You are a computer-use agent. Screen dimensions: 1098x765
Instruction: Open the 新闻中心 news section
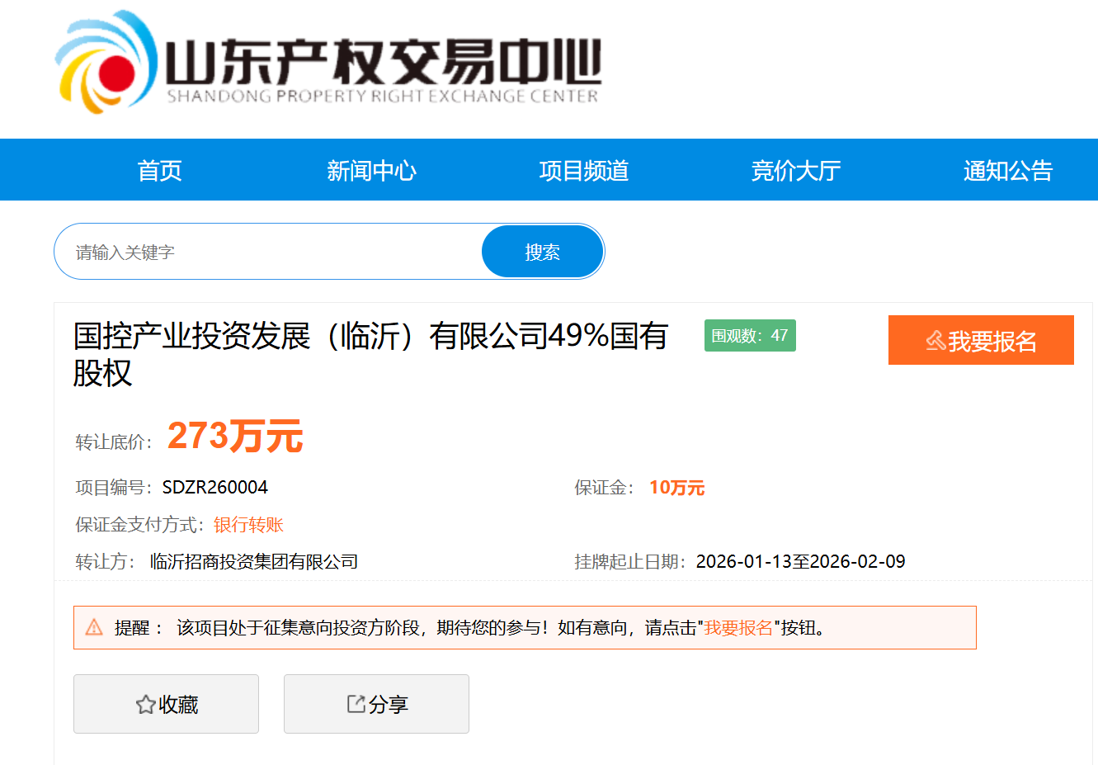[371, 171]
